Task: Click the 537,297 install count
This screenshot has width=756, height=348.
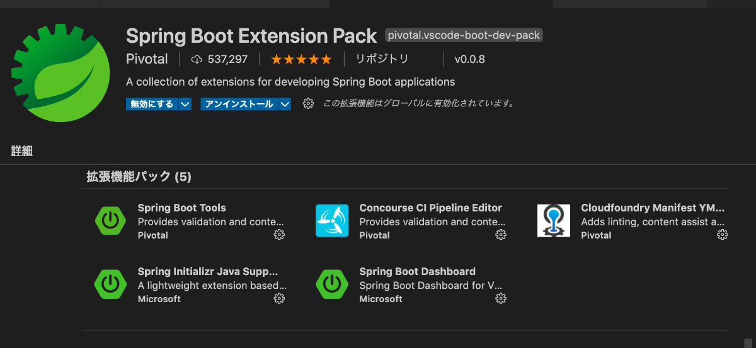Action: coord(227,59)
